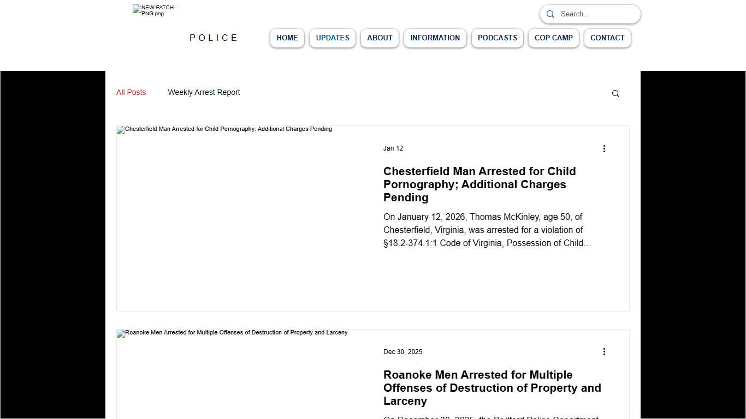Switch to the Weekly Arrest Report category
Image resolution: width=746 pixels, height=419 pixels.
(204, 93)
